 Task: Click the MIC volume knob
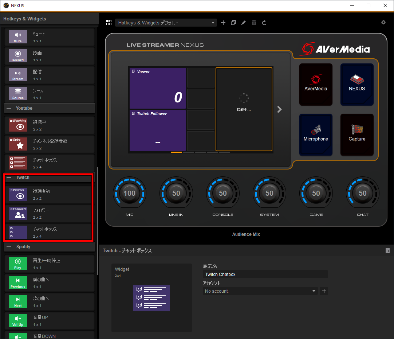(130, 193)
